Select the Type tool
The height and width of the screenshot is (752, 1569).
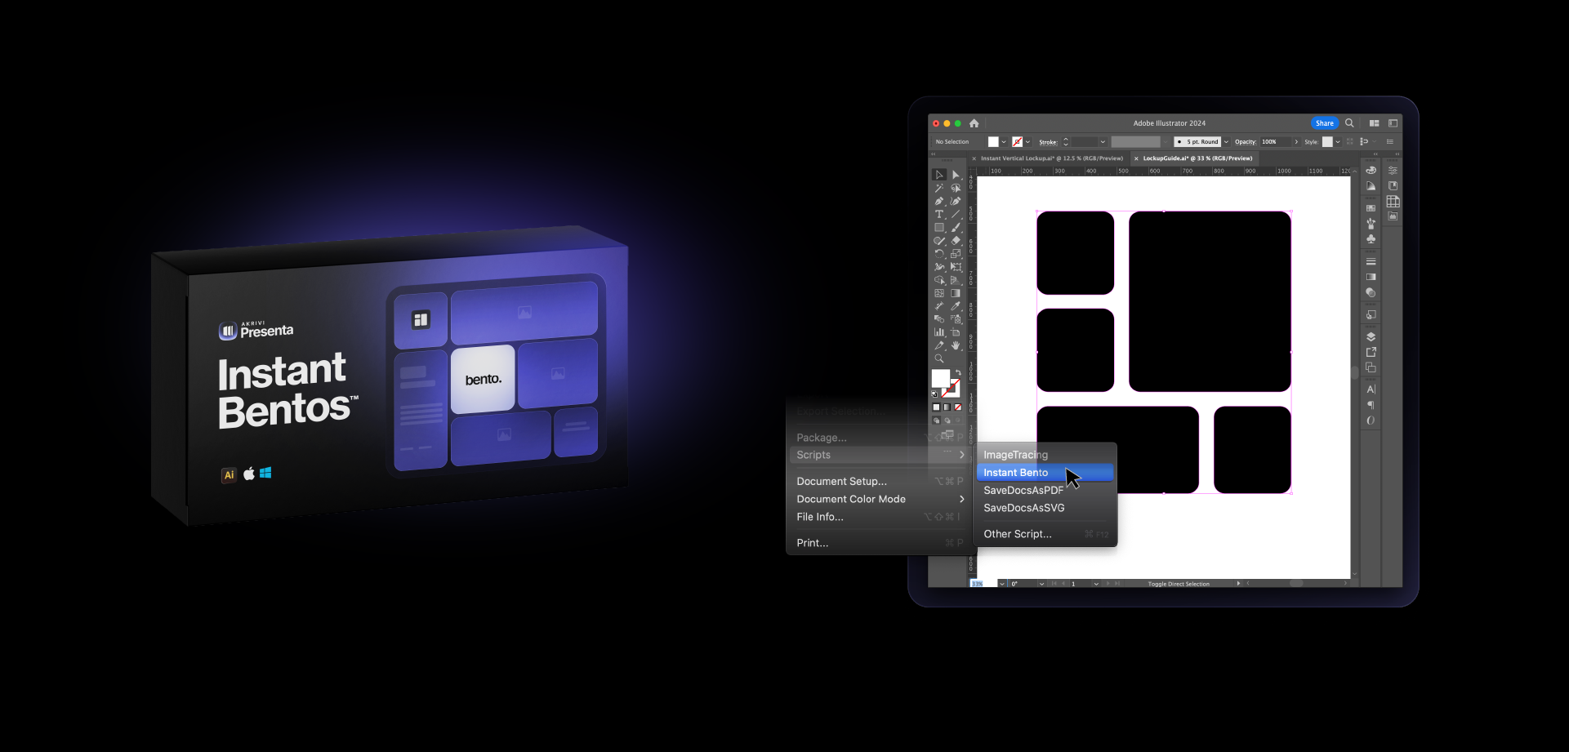939,214
